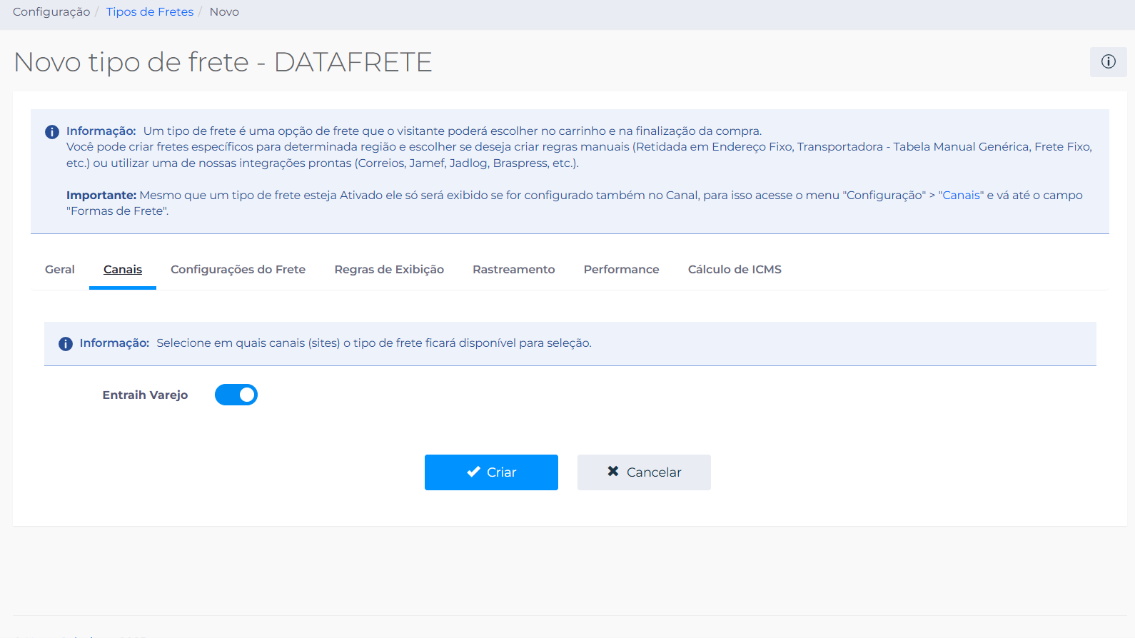Click the Importante: bold text

101,196
